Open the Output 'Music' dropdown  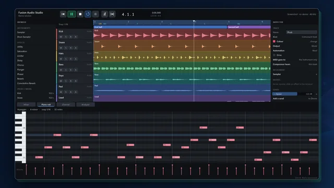coord(314,46)
